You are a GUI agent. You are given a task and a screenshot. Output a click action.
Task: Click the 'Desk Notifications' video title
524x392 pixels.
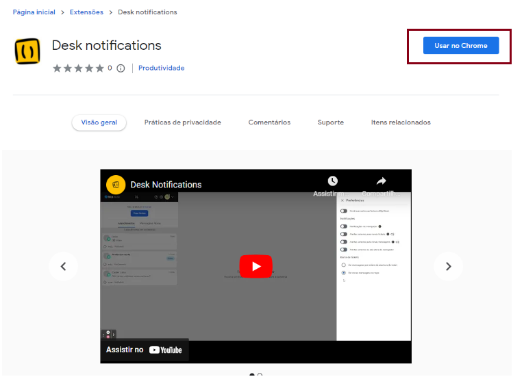coord(166,185)
